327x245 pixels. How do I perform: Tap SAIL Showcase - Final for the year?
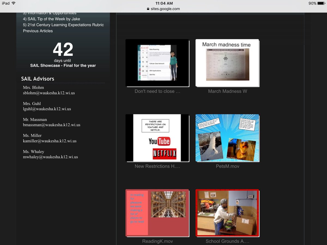click(x=63, y=65)
